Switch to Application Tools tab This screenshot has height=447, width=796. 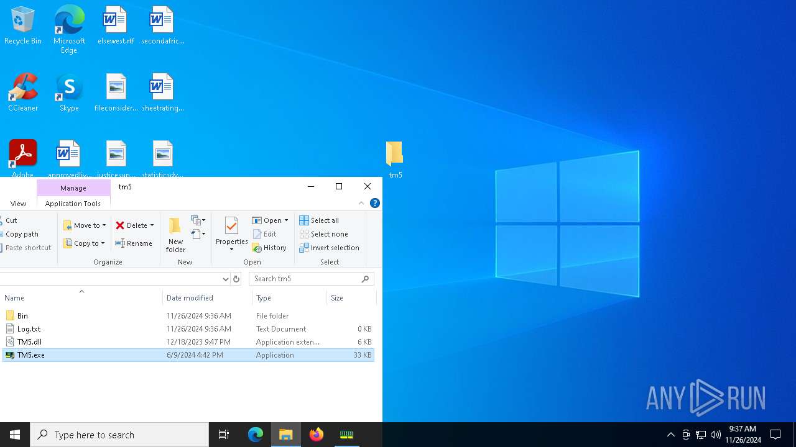(73, 204)
